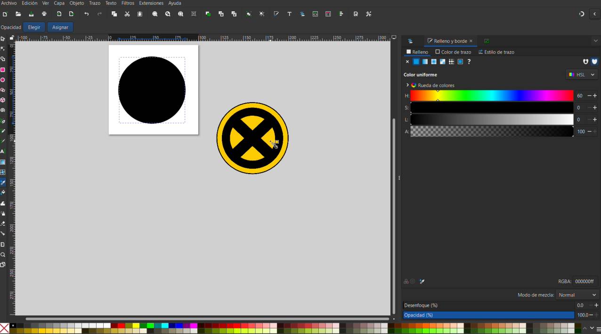Select the ellipse tool
The image size is (601, 334).
(3, 80)
